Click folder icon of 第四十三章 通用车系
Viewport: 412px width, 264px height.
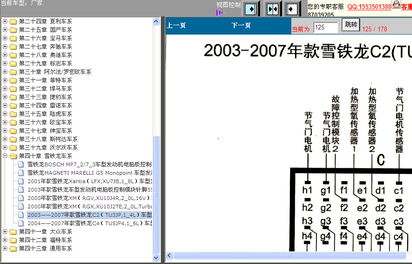click(13, 248)
